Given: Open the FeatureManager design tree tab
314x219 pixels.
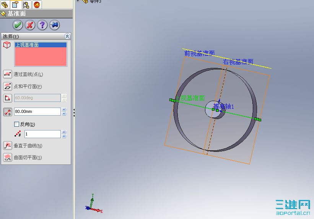Looking at the screenshot, I should (5, 5).
